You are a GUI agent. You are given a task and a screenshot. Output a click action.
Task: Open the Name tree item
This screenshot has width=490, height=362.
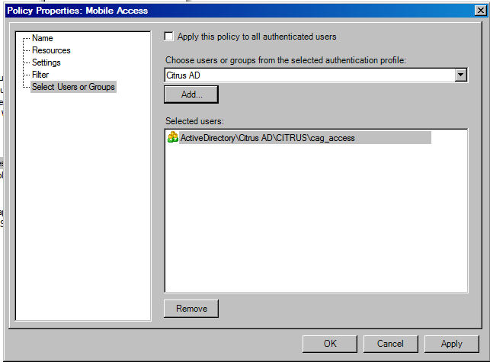43,38
